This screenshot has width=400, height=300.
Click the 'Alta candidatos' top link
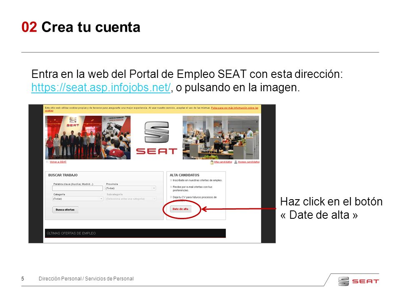[223, 162]
